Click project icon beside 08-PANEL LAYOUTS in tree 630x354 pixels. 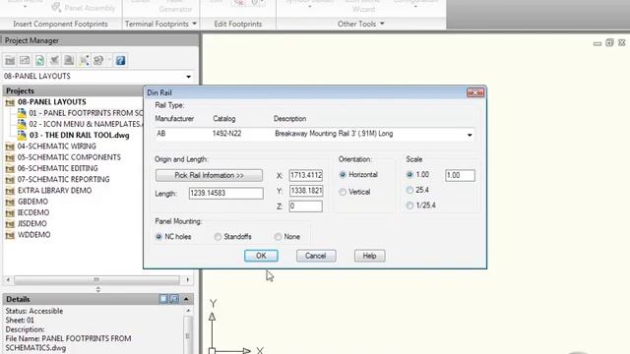10,102
